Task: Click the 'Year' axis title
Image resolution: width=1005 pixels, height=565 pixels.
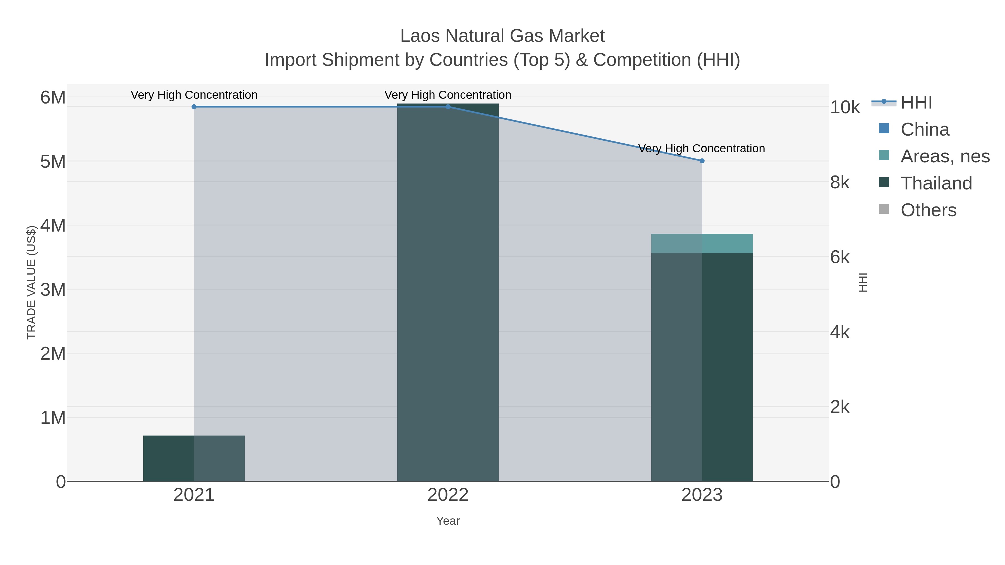Action: (448, 521)
